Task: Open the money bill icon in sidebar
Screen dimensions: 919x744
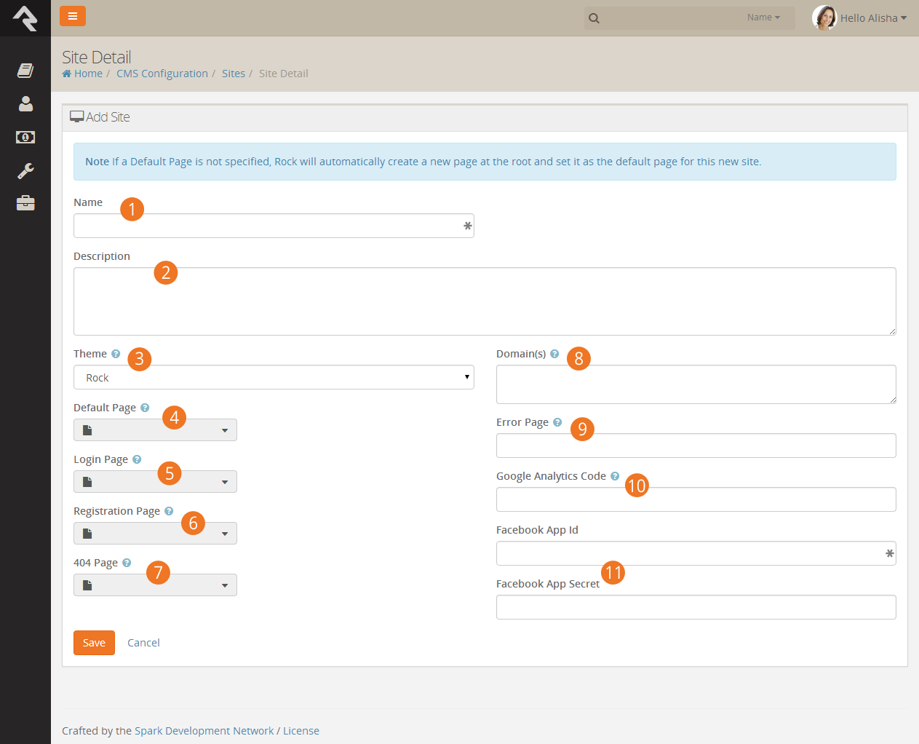Action: pos(25,137)
